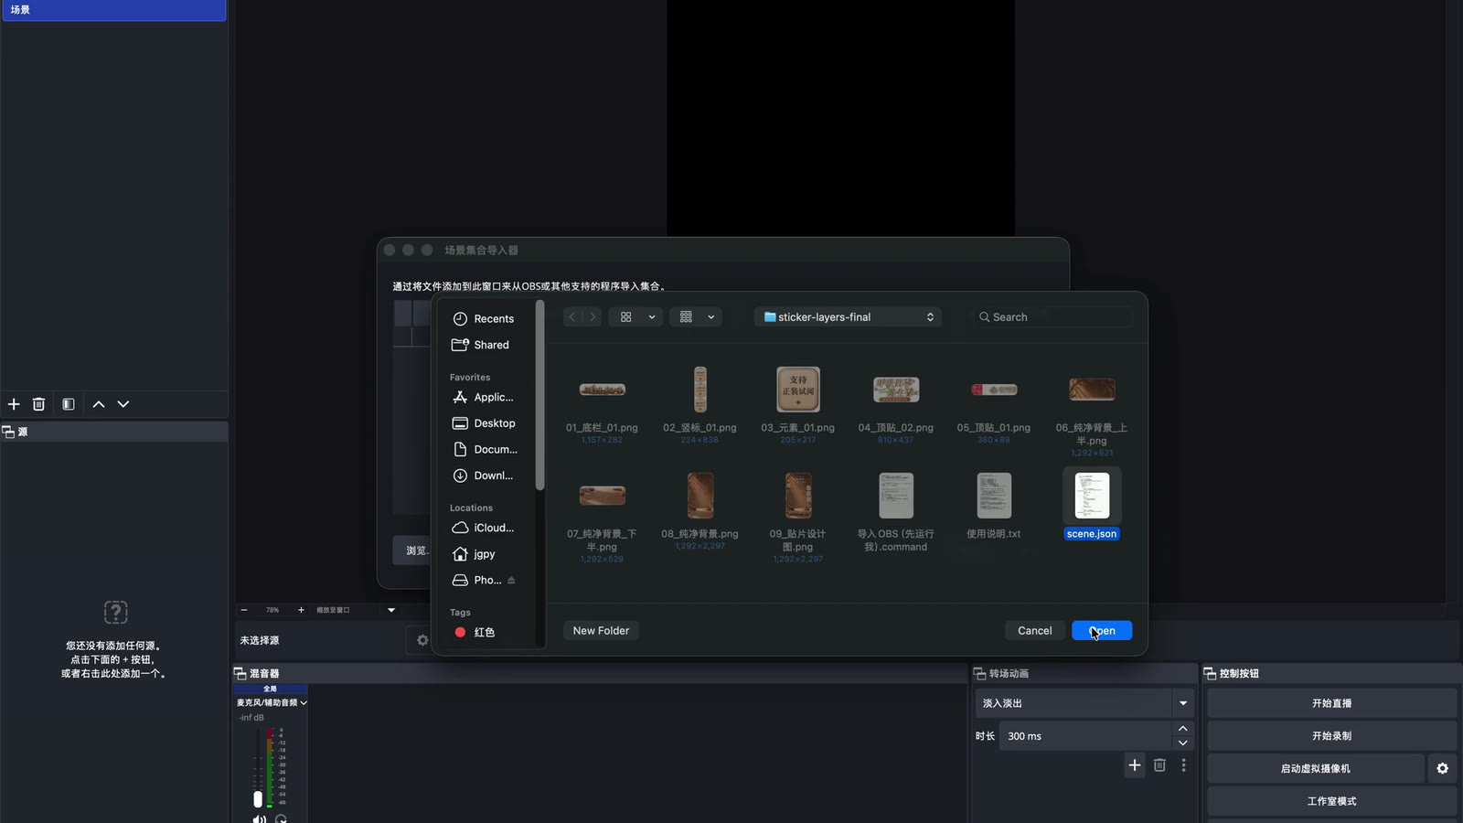Screen dimensions: 1463x823
Task: Mute the microphone audio speaker icon
Action: tap(260, 818)
